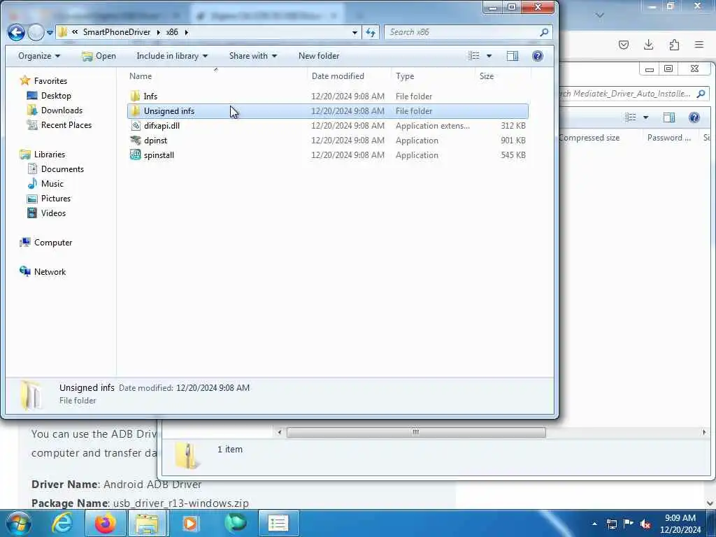This screenshot has width=716, height=537.
Task: Click the Firefox Pocket save icon
Action: coord(623,44)
